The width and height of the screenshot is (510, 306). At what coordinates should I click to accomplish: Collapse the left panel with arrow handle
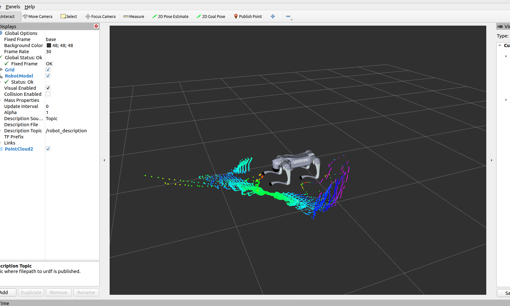pyautogui.click(x=104, y=160)
